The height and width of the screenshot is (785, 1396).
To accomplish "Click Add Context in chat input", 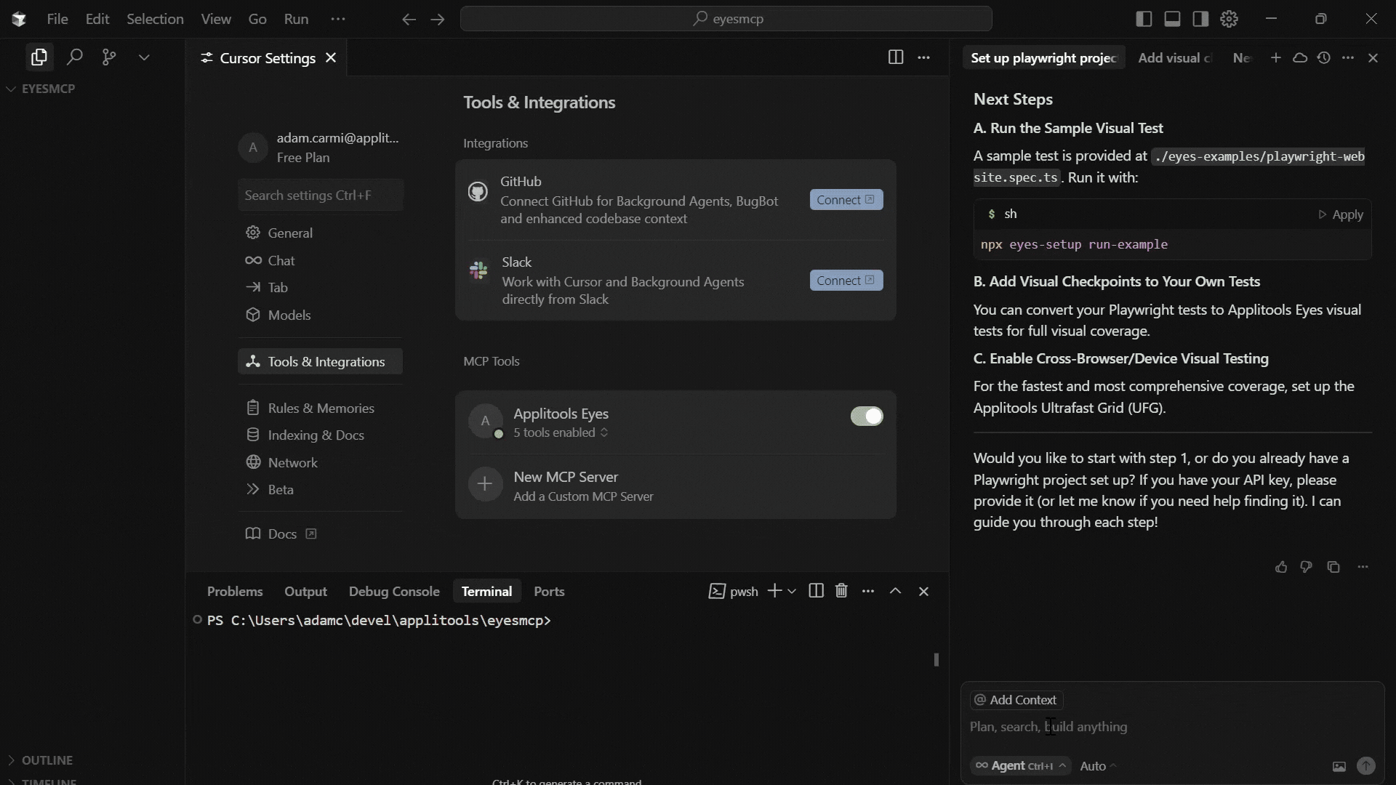I will 1016,700.
